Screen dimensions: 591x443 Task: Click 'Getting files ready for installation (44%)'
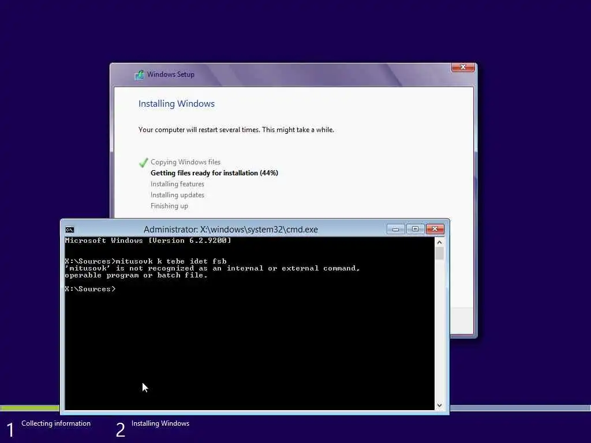pyautogui.click(x=214, y=173)
